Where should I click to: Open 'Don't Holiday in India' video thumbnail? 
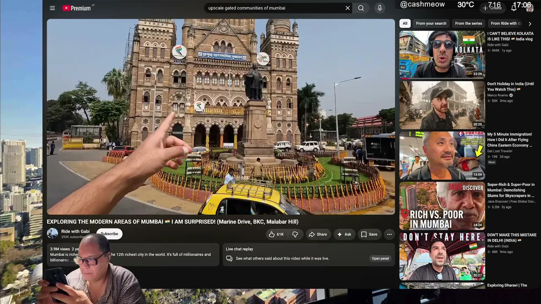pyautogui.click(x=442, y=105)
